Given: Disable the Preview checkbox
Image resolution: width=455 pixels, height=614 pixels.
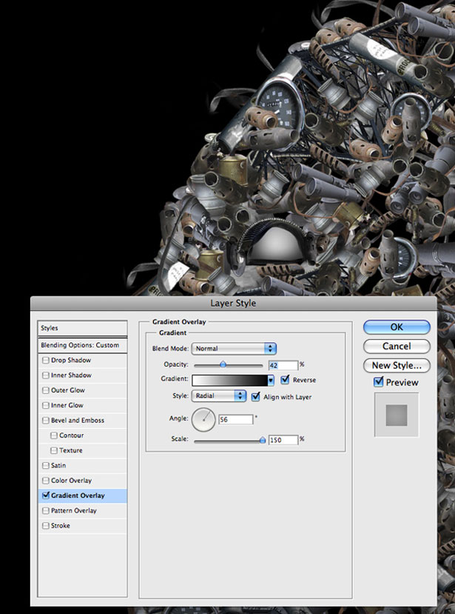Looking at the screenshot, I should click(x=378, y=381).
